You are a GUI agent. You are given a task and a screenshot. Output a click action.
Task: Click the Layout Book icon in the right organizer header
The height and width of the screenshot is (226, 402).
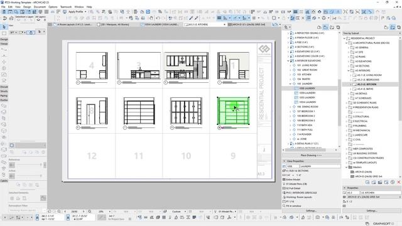[x=393, y=27]
